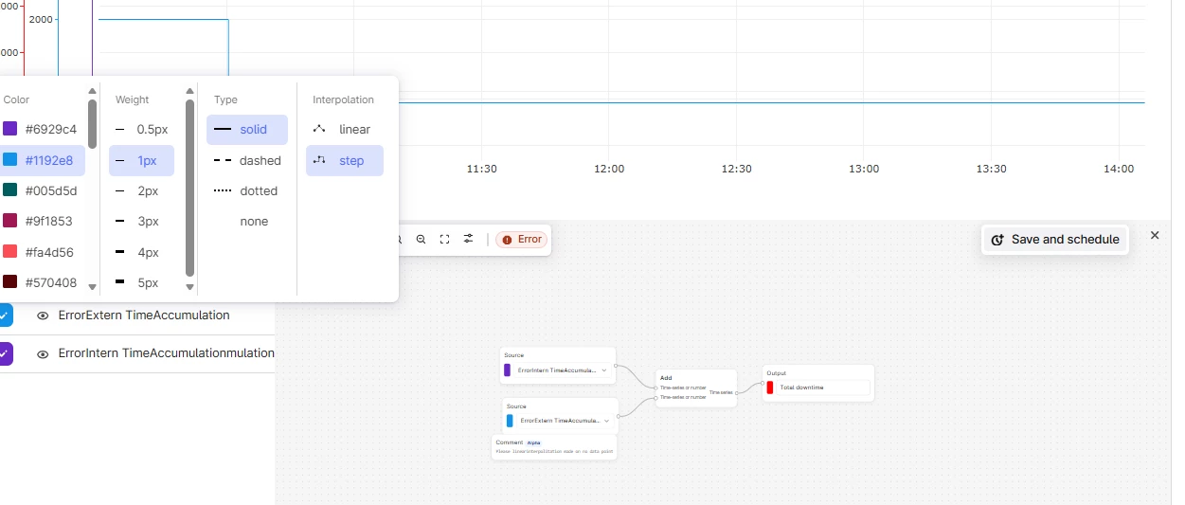Click the Total downtime output name field
This screenshot has height=505, width=1185.
tap(824, 388)
